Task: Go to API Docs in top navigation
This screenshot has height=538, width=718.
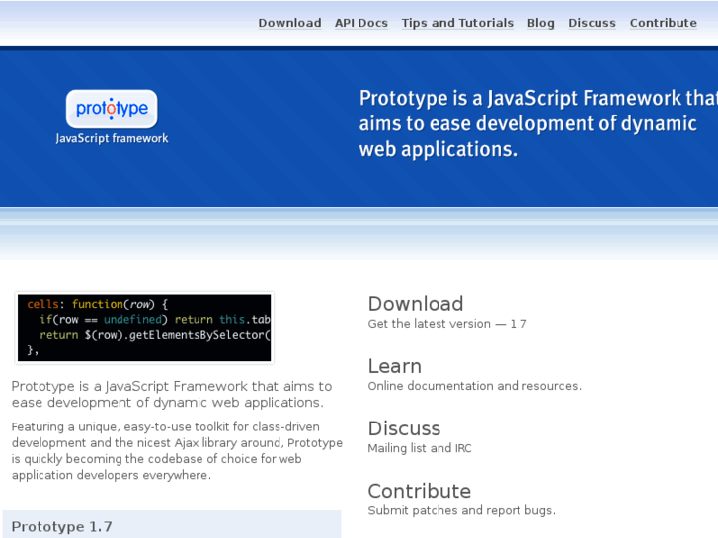Action: coord(361,23)
